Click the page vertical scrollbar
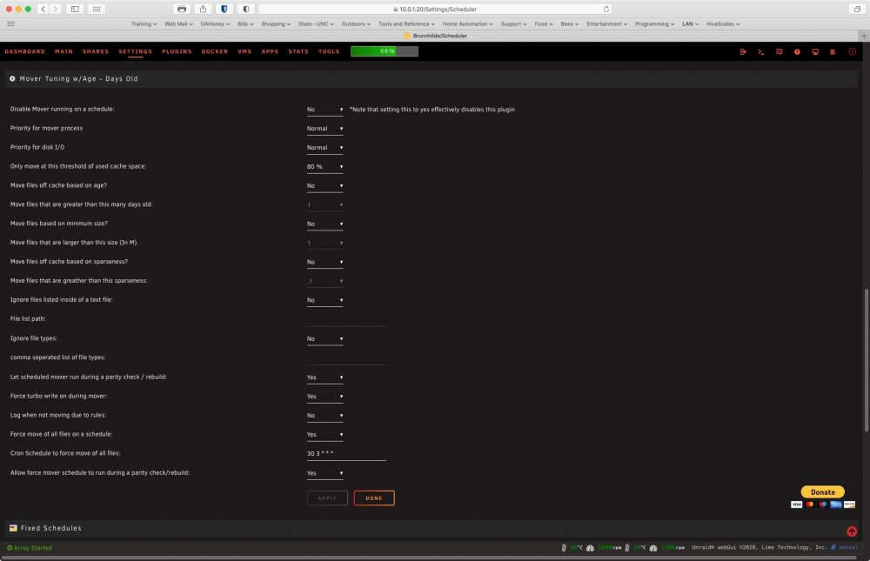This screenshot has height=561, width=870. [x=867, y=359]
